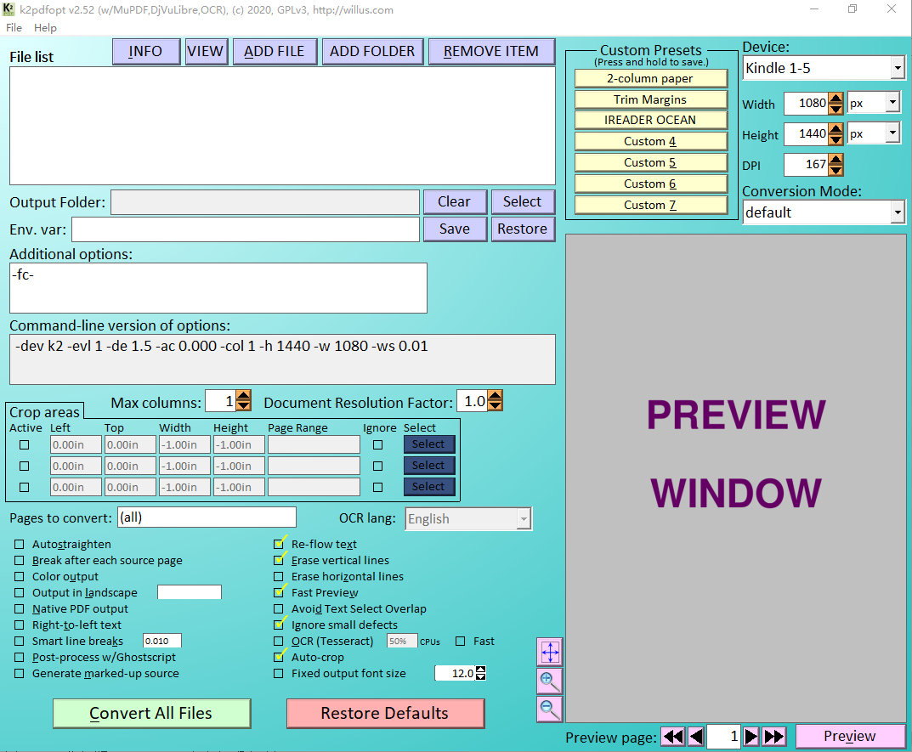Click the k2pdfopt app icon in title bar
The width and height of the screenshot is (912, 752).
9,8
